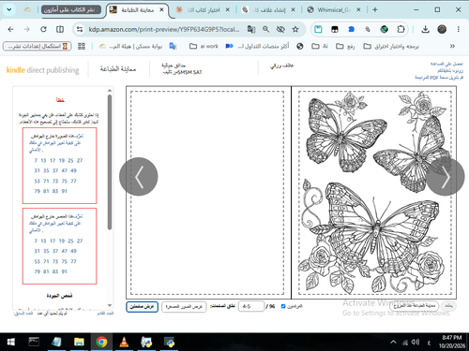
Task: Open the ai work bookmarks folder
Action: [204, 46]
